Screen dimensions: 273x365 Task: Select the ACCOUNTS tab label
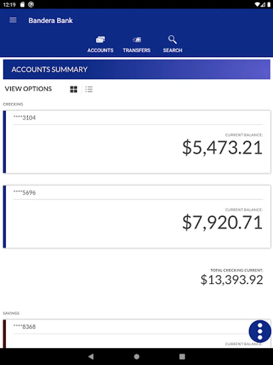click(100, 50)
